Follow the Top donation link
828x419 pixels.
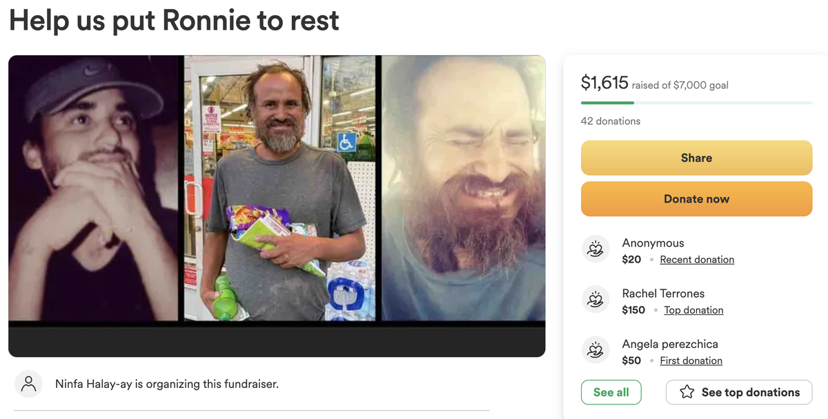[x=693, y=310]
